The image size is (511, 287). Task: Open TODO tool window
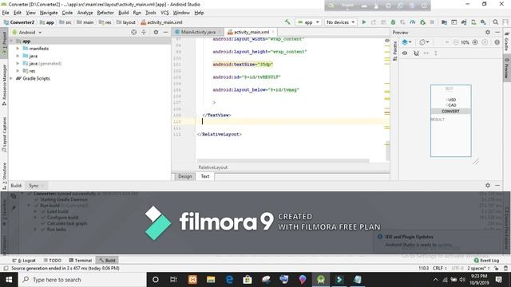(x=53, y=261)
